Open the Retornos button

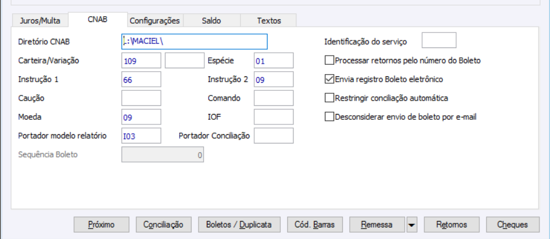[x=452, y=224]
